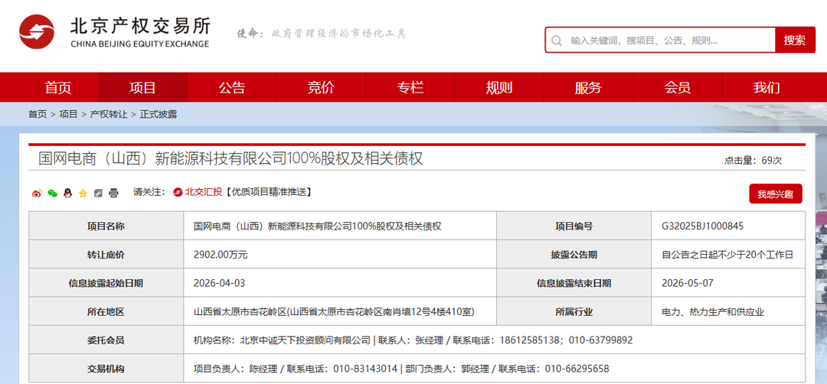
Task: Open the 规则 menu item
Action: pyautogui.click(x=499, y=87)
